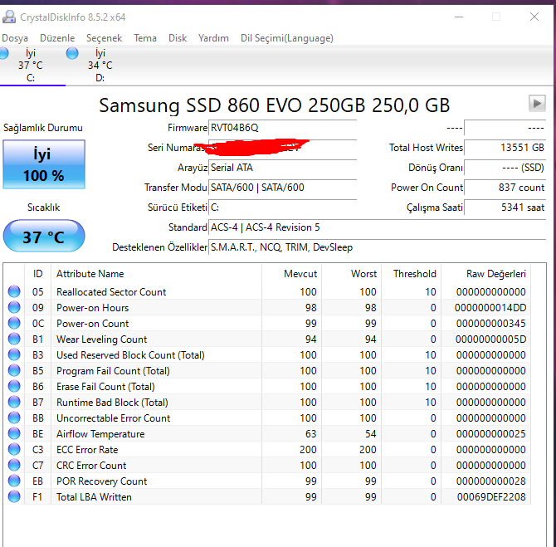The height and width of the screenshot is (547, 556).
Task: Click the status orb for Power-on Count
Action: 14,323
